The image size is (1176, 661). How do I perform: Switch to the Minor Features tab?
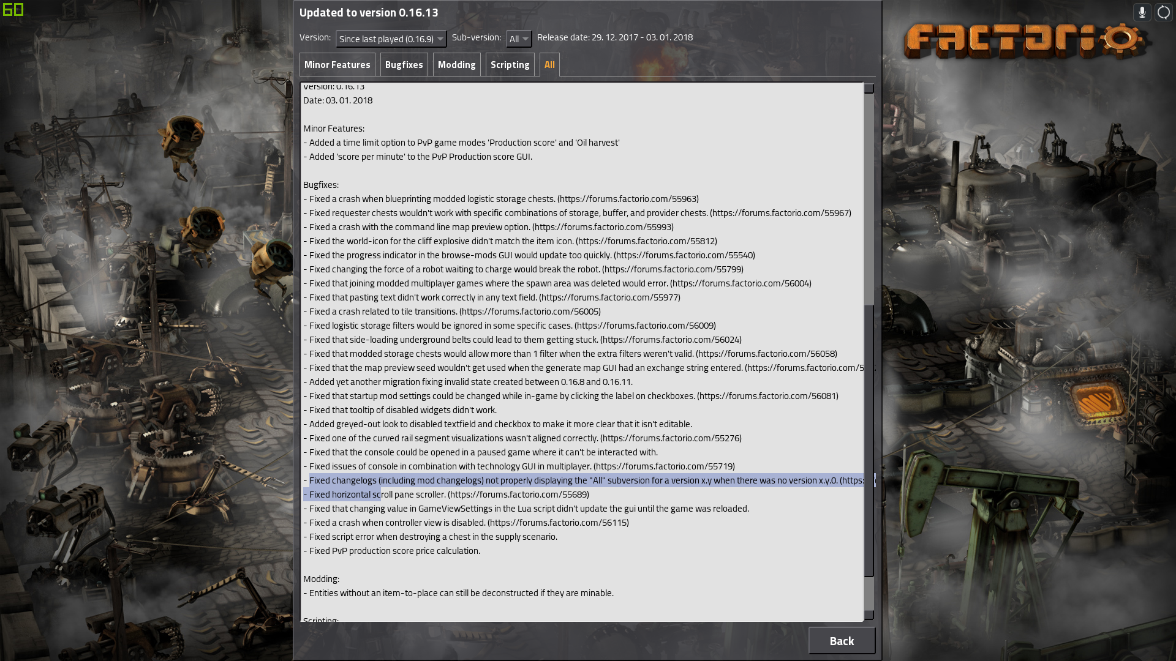click(x=337, y=64)
